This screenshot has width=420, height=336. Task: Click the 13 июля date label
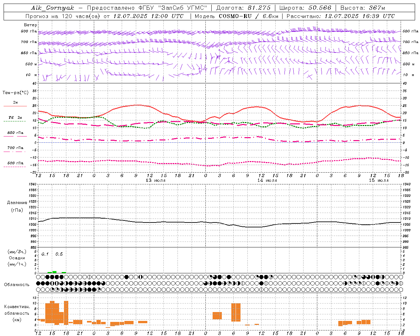tap(156, 180)
